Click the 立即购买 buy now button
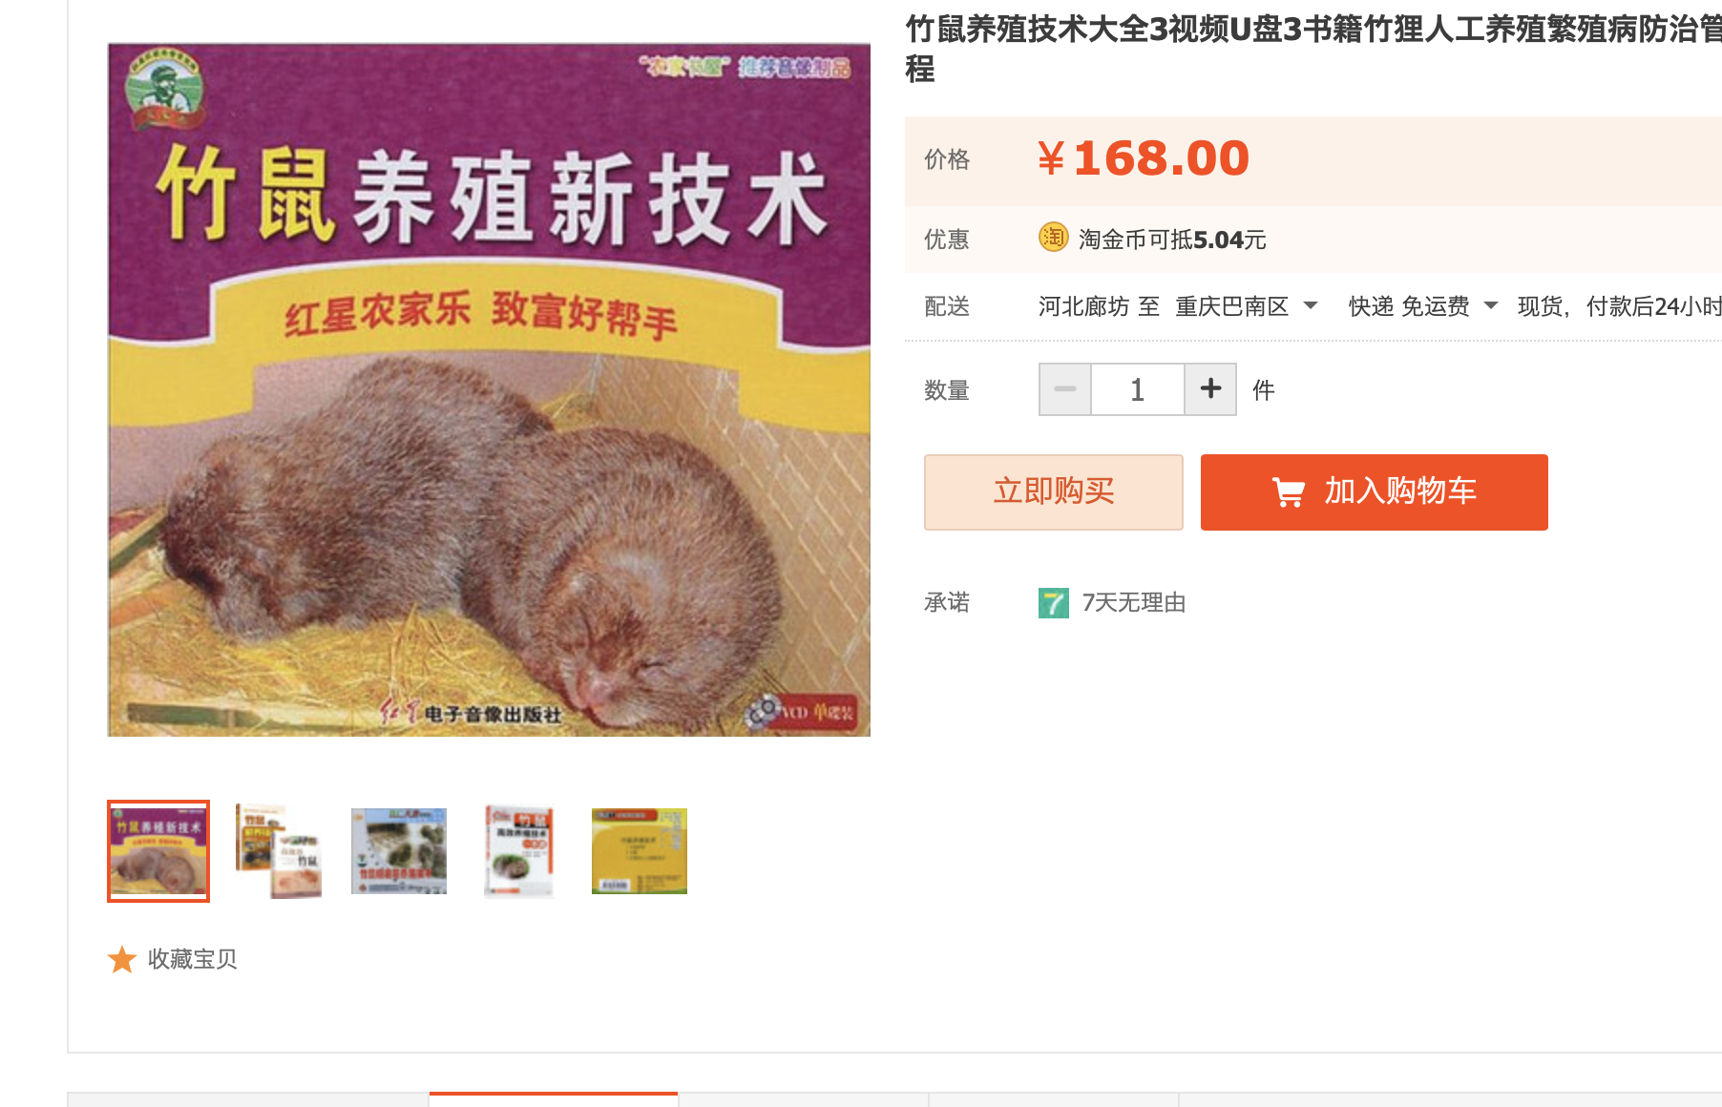 click(x=1054, y=492)
